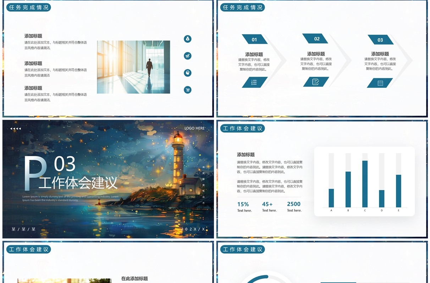Select the checklist icon under step 01
The height and width of the screenshot is (283, 430).
click(254, 82)
